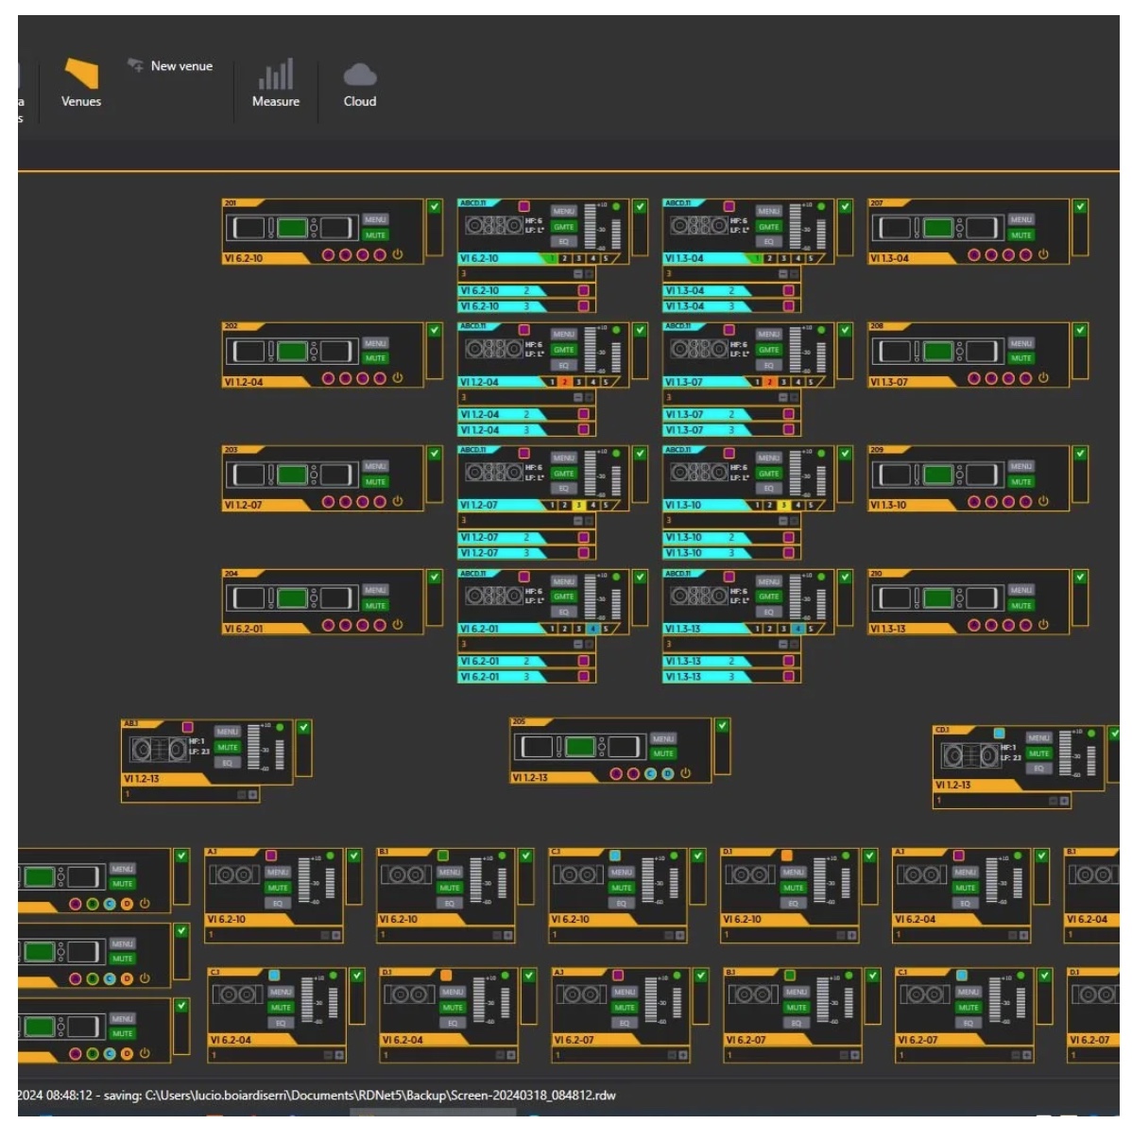The image size is (1132, 1124).
Task: Click channel D circle on amplifier 205
Action: click(667, 773)
